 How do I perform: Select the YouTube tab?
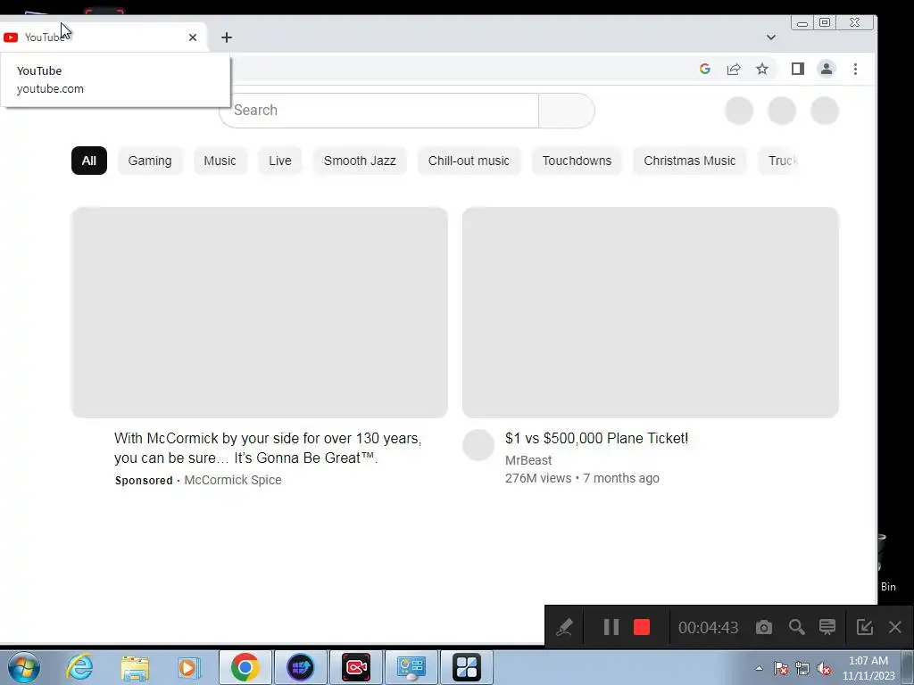point(102,37)
